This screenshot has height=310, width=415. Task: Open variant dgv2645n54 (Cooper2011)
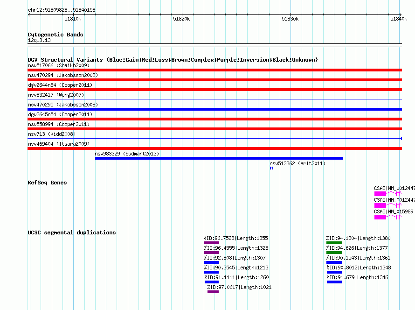60,114
